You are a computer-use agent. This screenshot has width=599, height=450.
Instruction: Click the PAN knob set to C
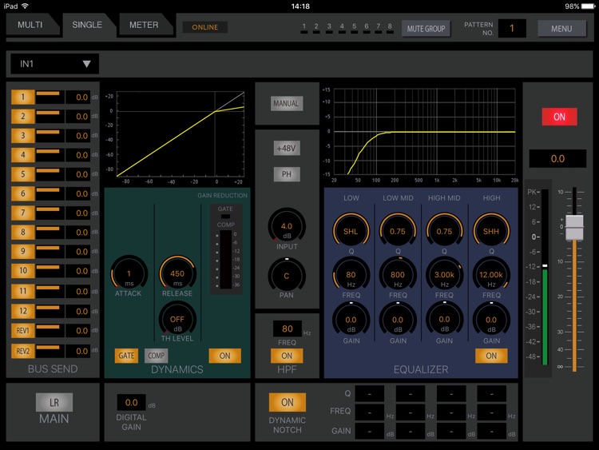pos(286,276)
